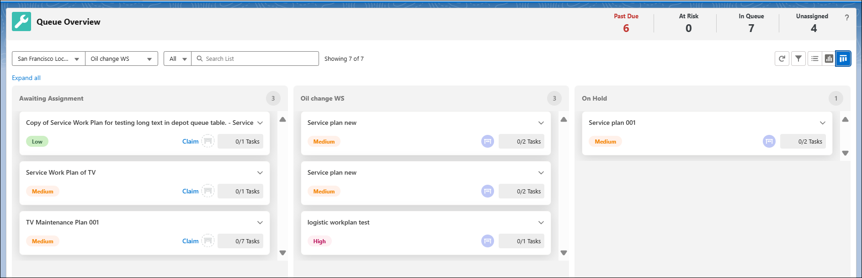Claim the Copy of Service Work Plan

[x=190, y=141]
